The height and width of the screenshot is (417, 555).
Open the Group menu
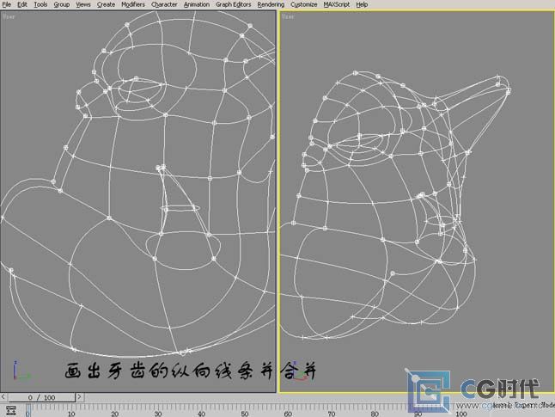(61, 4)
